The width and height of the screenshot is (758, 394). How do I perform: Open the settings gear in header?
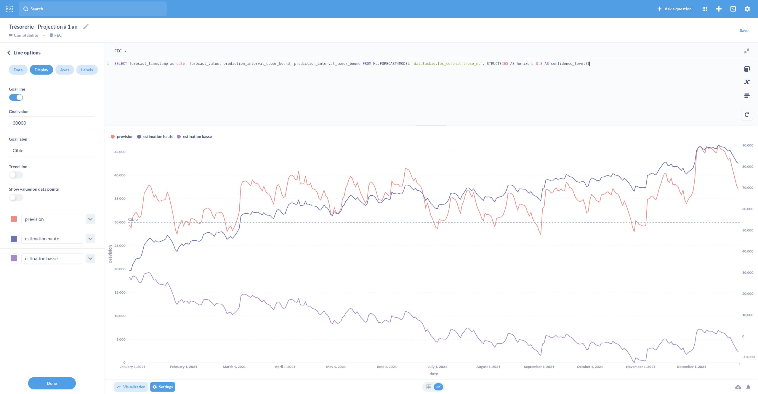click(747, 9)
